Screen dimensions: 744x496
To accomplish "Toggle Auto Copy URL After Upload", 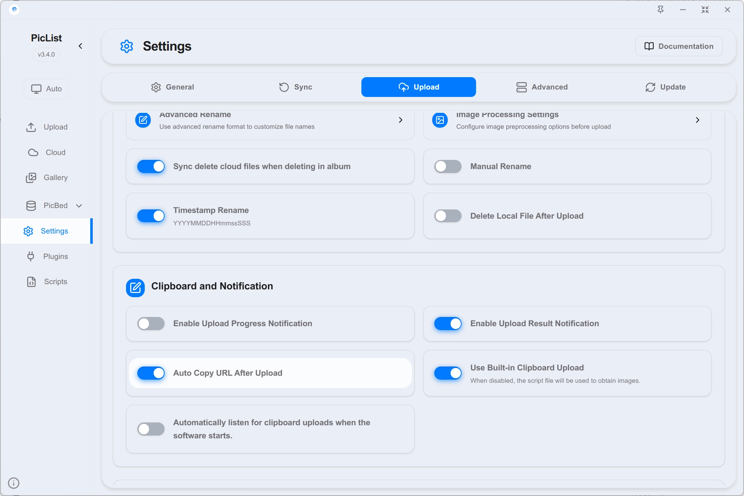I will pyautogui.click(x=151, y=373).
